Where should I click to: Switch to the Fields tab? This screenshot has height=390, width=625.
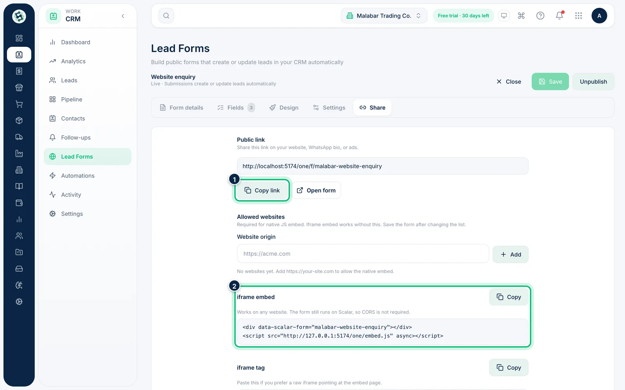(236, 108)
